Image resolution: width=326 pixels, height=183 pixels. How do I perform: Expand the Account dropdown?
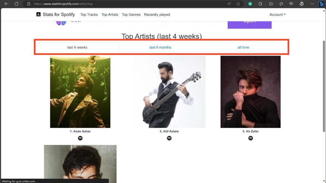tap(277, 15)
